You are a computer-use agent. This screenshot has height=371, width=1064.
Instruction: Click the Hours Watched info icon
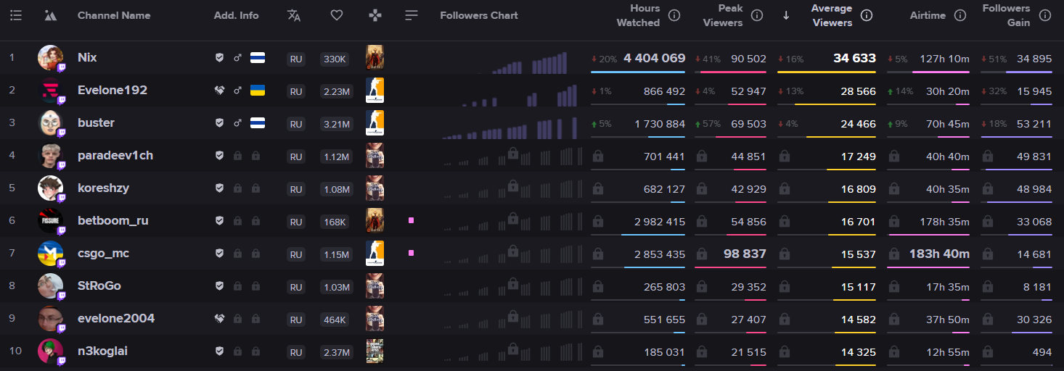pos(674,15)
